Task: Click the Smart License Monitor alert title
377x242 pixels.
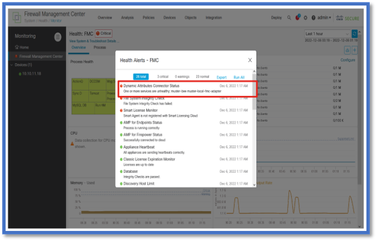Action: 140,110
